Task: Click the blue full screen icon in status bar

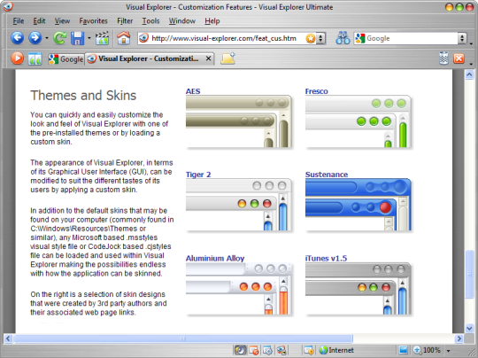Action: [x=403, y=350]
